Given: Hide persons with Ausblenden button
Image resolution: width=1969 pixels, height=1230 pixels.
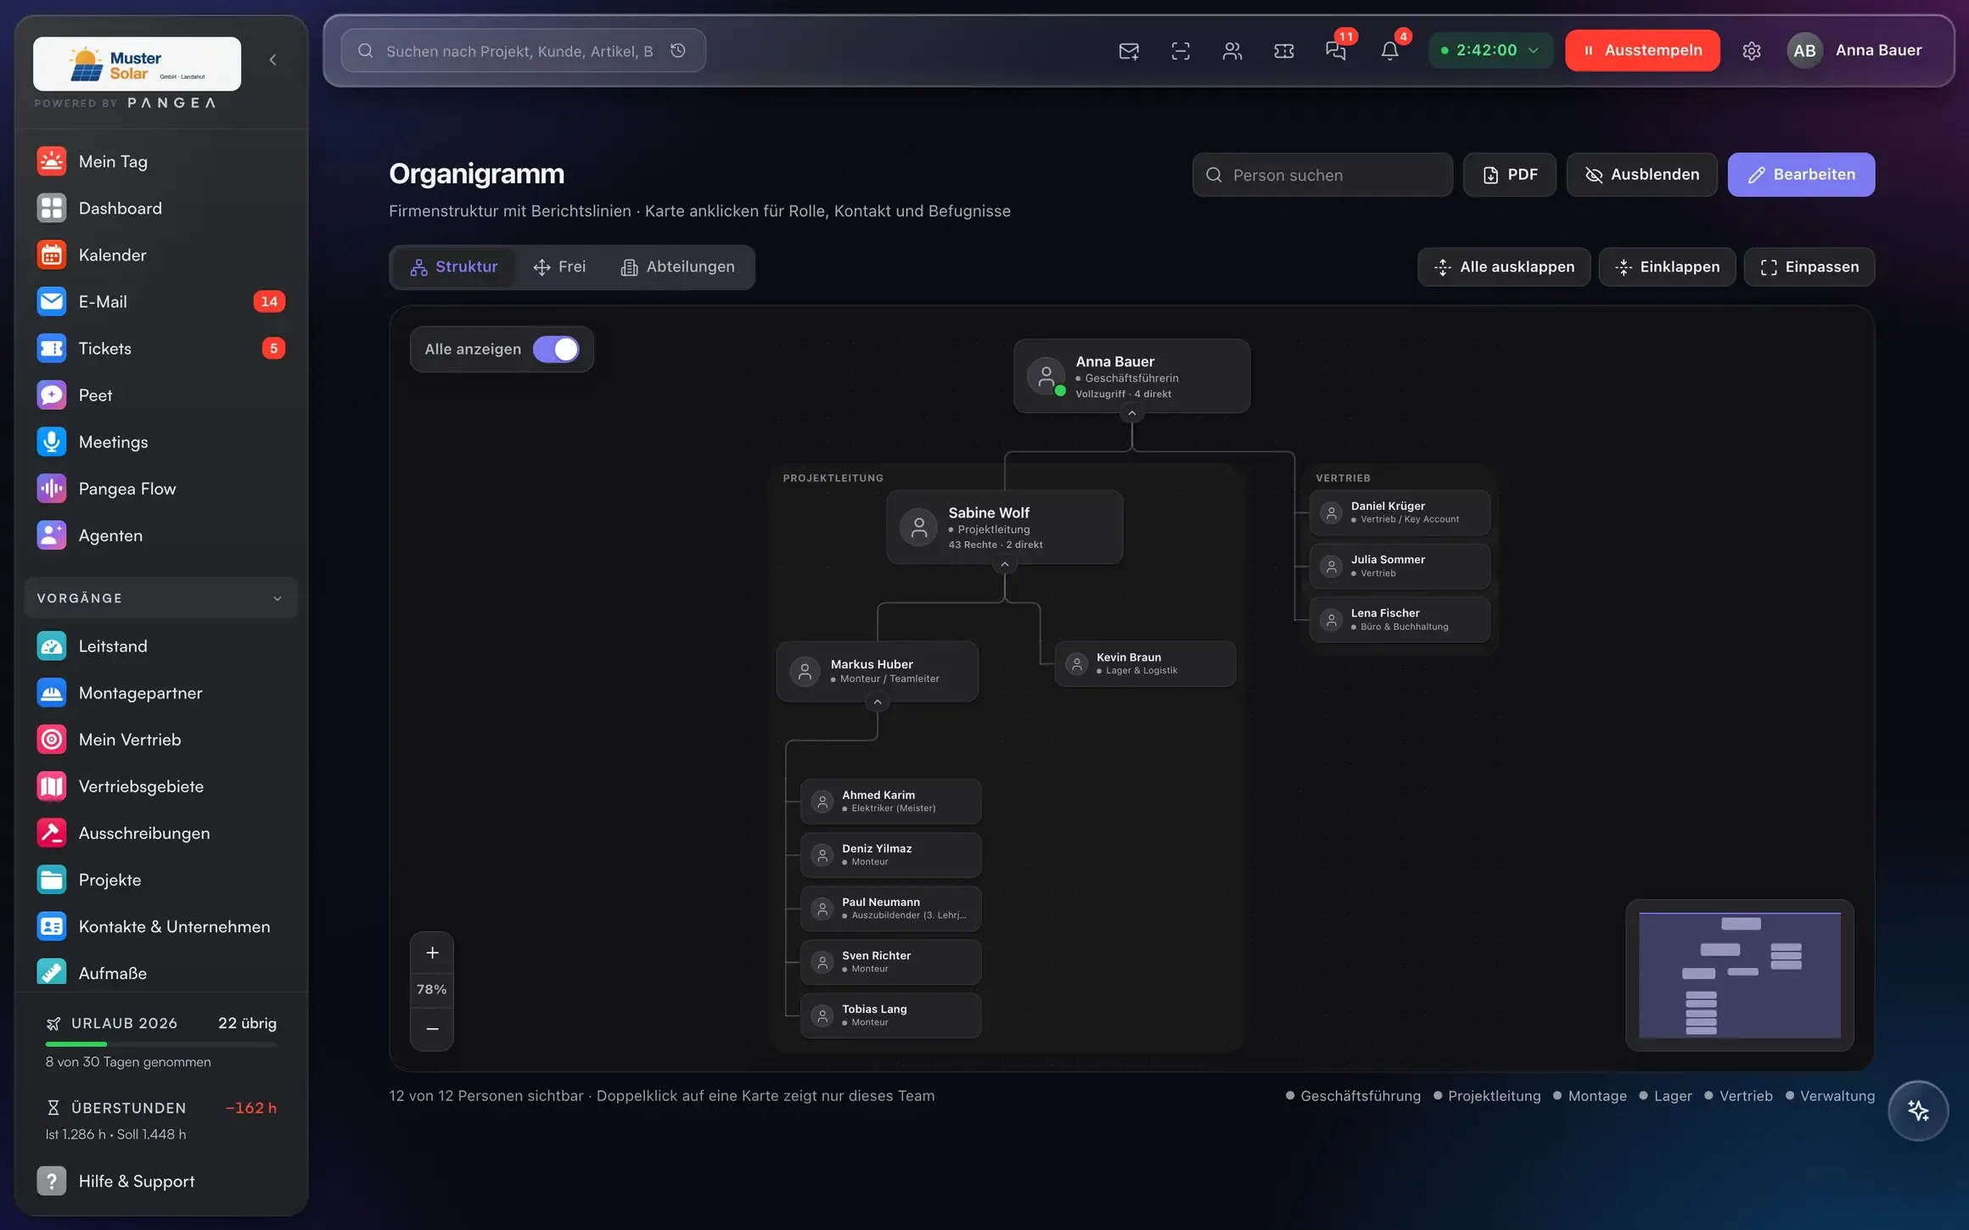Looking at the screenshot, I should pyautogui.click(x=1641, y=175).
